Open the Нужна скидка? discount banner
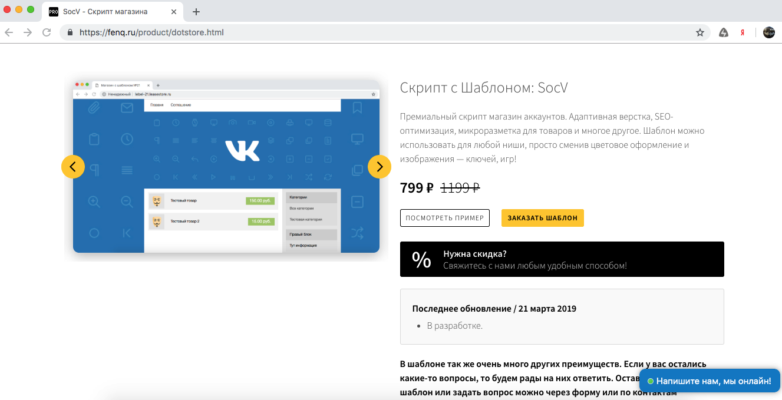Screen dimensions: 782x400 coord(562,259)
